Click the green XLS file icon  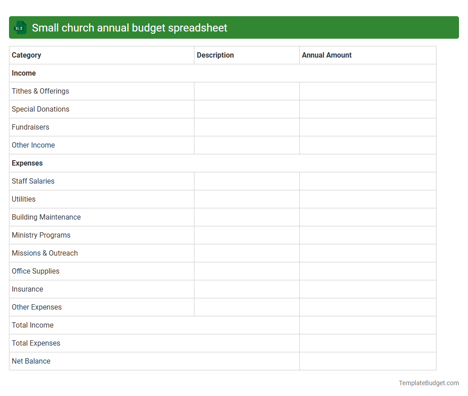[x=20, y=27]
